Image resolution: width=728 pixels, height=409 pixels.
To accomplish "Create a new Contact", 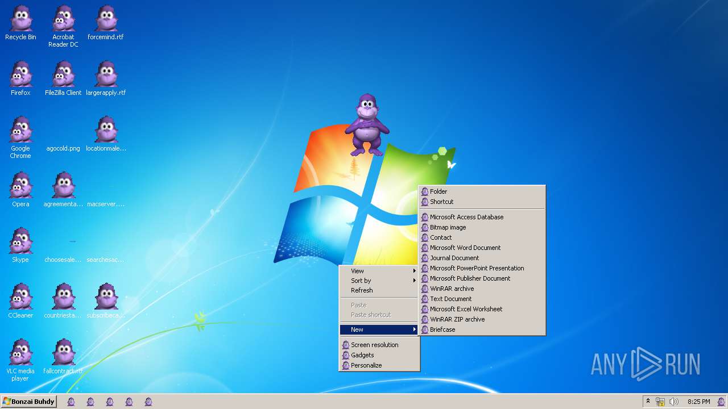I will 482,237.
